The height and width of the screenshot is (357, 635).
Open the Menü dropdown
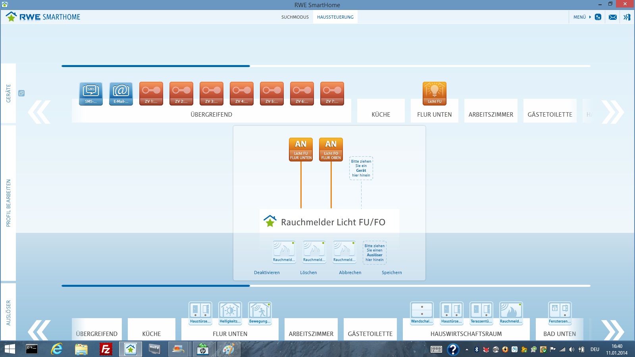(582, 17)
